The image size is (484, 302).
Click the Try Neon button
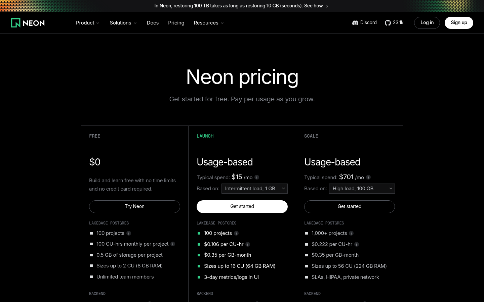[x=134, y=207]
